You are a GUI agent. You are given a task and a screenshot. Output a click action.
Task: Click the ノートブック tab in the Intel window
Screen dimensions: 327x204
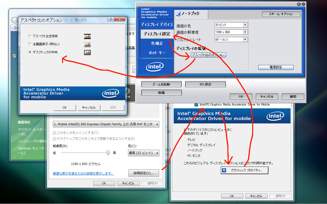[191, 14]
